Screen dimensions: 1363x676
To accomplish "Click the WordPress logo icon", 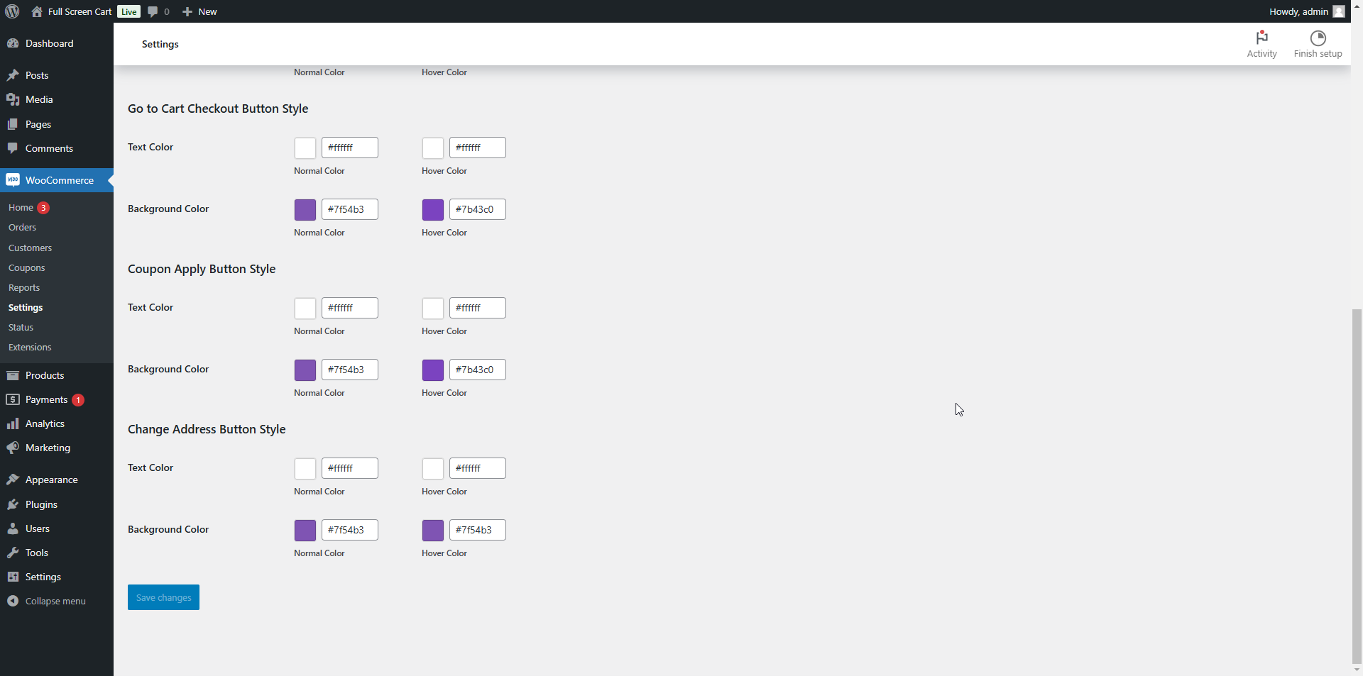I will (x=12, y=11).
